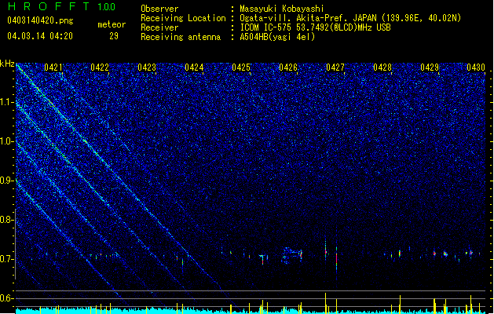Click the 0427 time marker
Image resolution: width=494 pixels, height=314 pixels.
pos(335,68)
